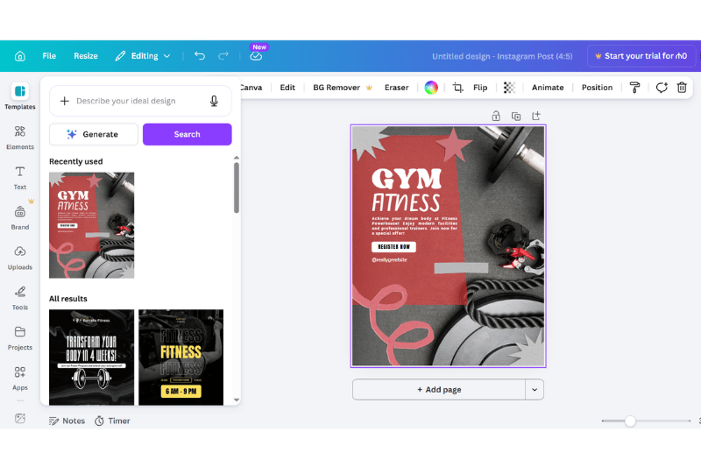Delete the element with the trash icon
This screenshot has width=701, height=467.
[682, 88]
